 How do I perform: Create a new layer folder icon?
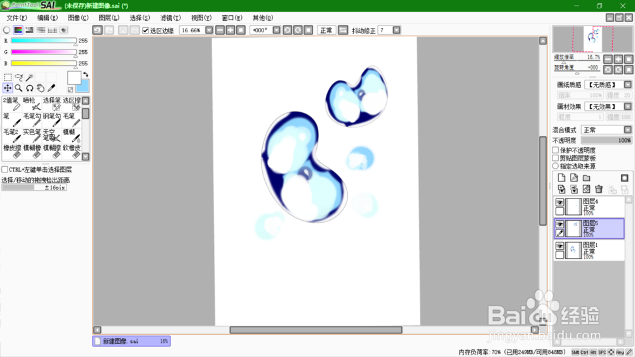[x=586, y=178]
